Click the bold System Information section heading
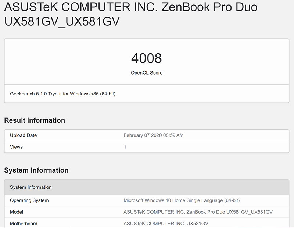294x228 pixels. (x=36, y=170)
